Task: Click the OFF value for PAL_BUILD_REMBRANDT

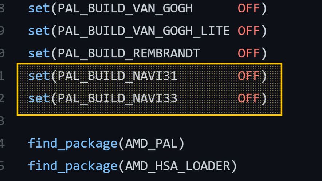Action: click(x=248, y=53)
